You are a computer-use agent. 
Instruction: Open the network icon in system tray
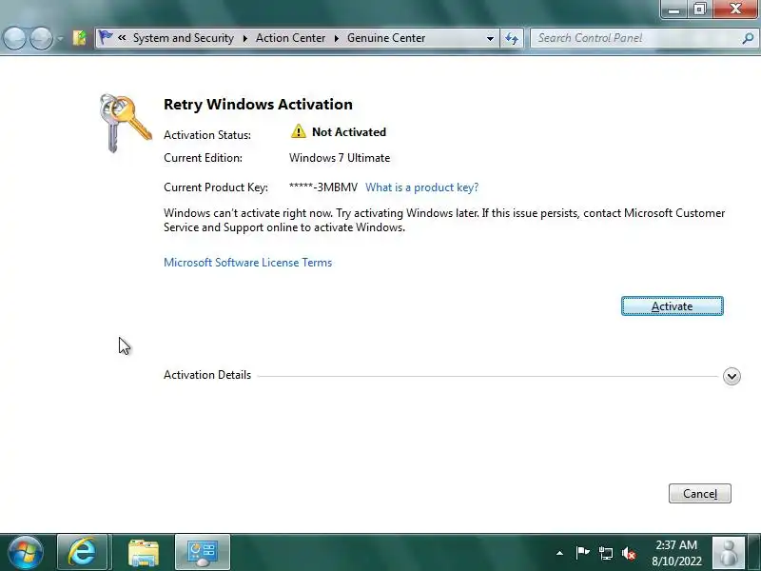[605, 553]
